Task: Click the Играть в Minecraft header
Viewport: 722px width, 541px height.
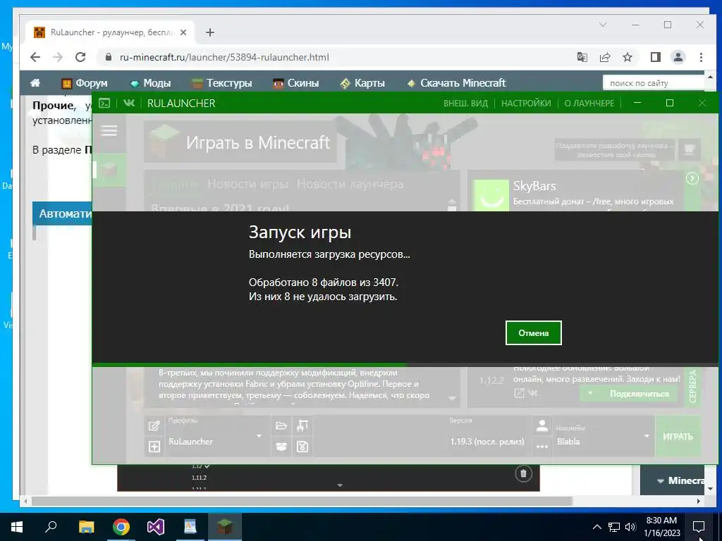Action: 240,142
